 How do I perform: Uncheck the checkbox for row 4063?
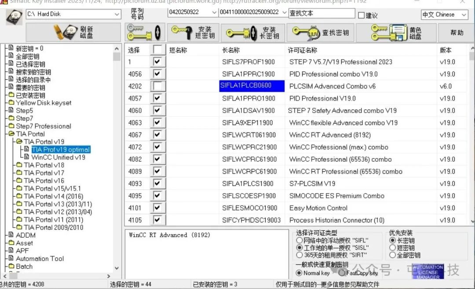click(x=157, y=122)
